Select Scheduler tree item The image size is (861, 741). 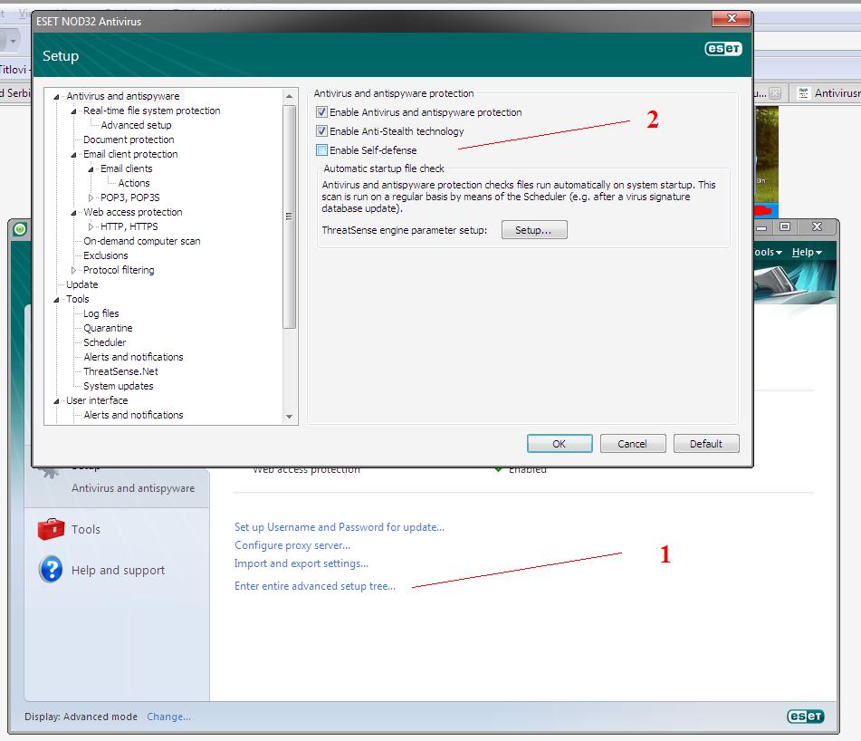pos(104,342)
